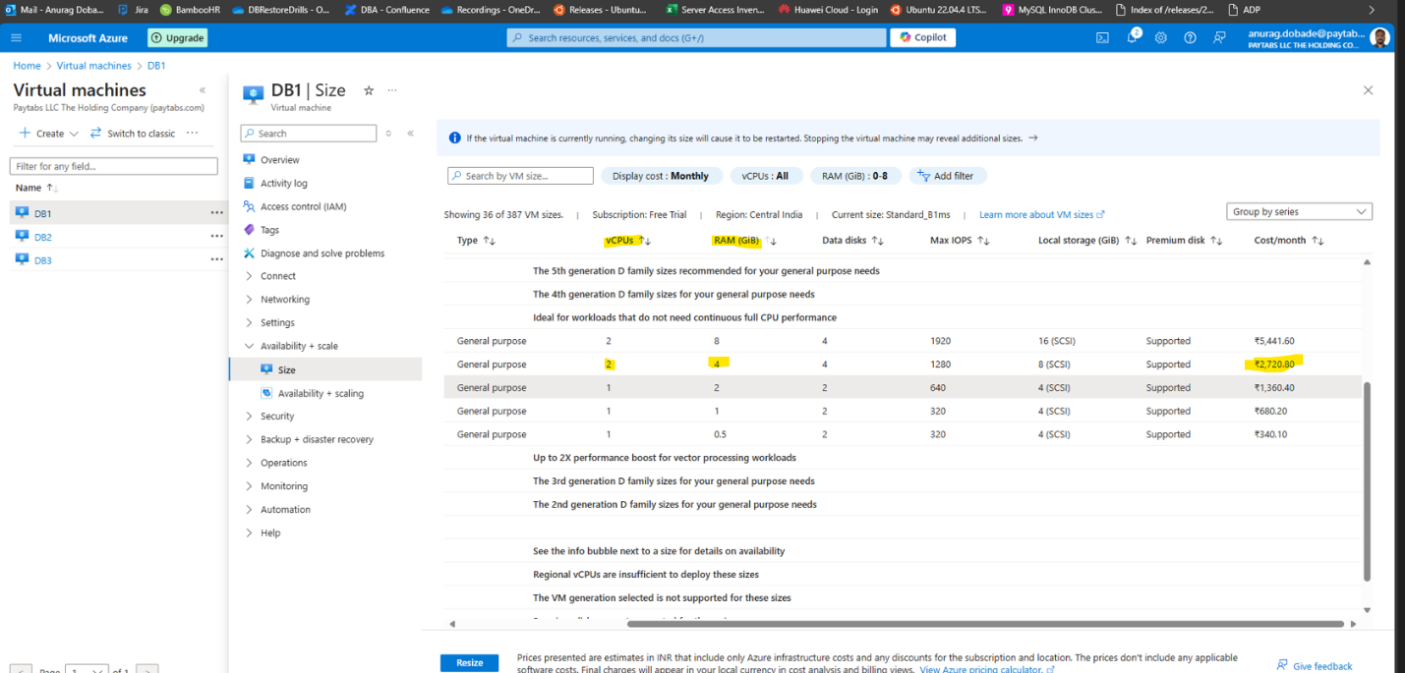This screenshot has height=673, width=1405.
Task: Open portal settings gear icon
Action: point(1161,37)
